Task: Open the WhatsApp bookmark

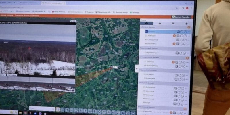Action: point(135,12)
